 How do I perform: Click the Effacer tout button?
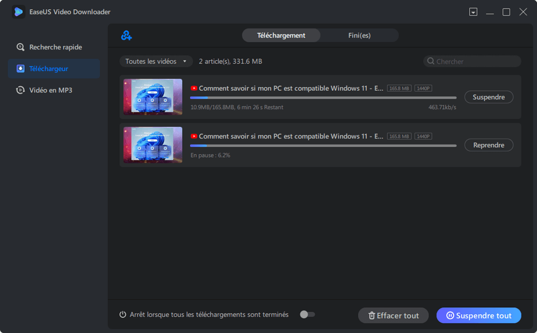(393, 316)
